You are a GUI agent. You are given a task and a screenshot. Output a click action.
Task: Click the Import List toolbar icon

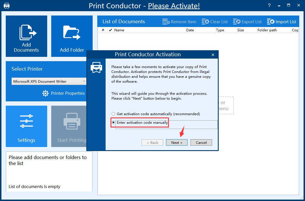pyautogui.click(x=270, y=22)
